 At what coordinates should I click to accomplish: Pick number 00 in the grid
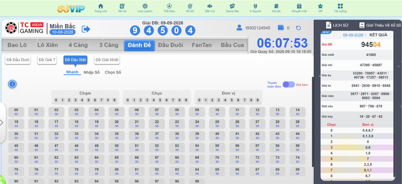(x=16, y=112)
